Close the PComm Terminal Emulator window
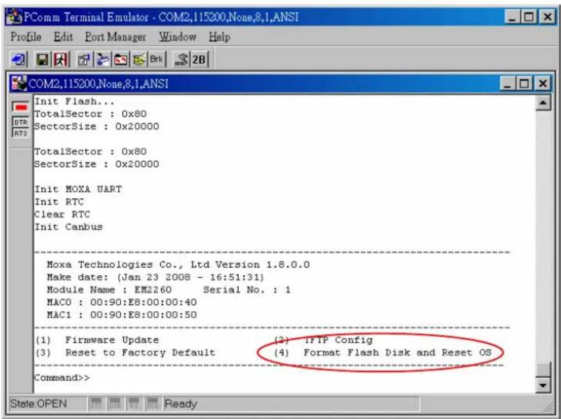 pos(547,17)
